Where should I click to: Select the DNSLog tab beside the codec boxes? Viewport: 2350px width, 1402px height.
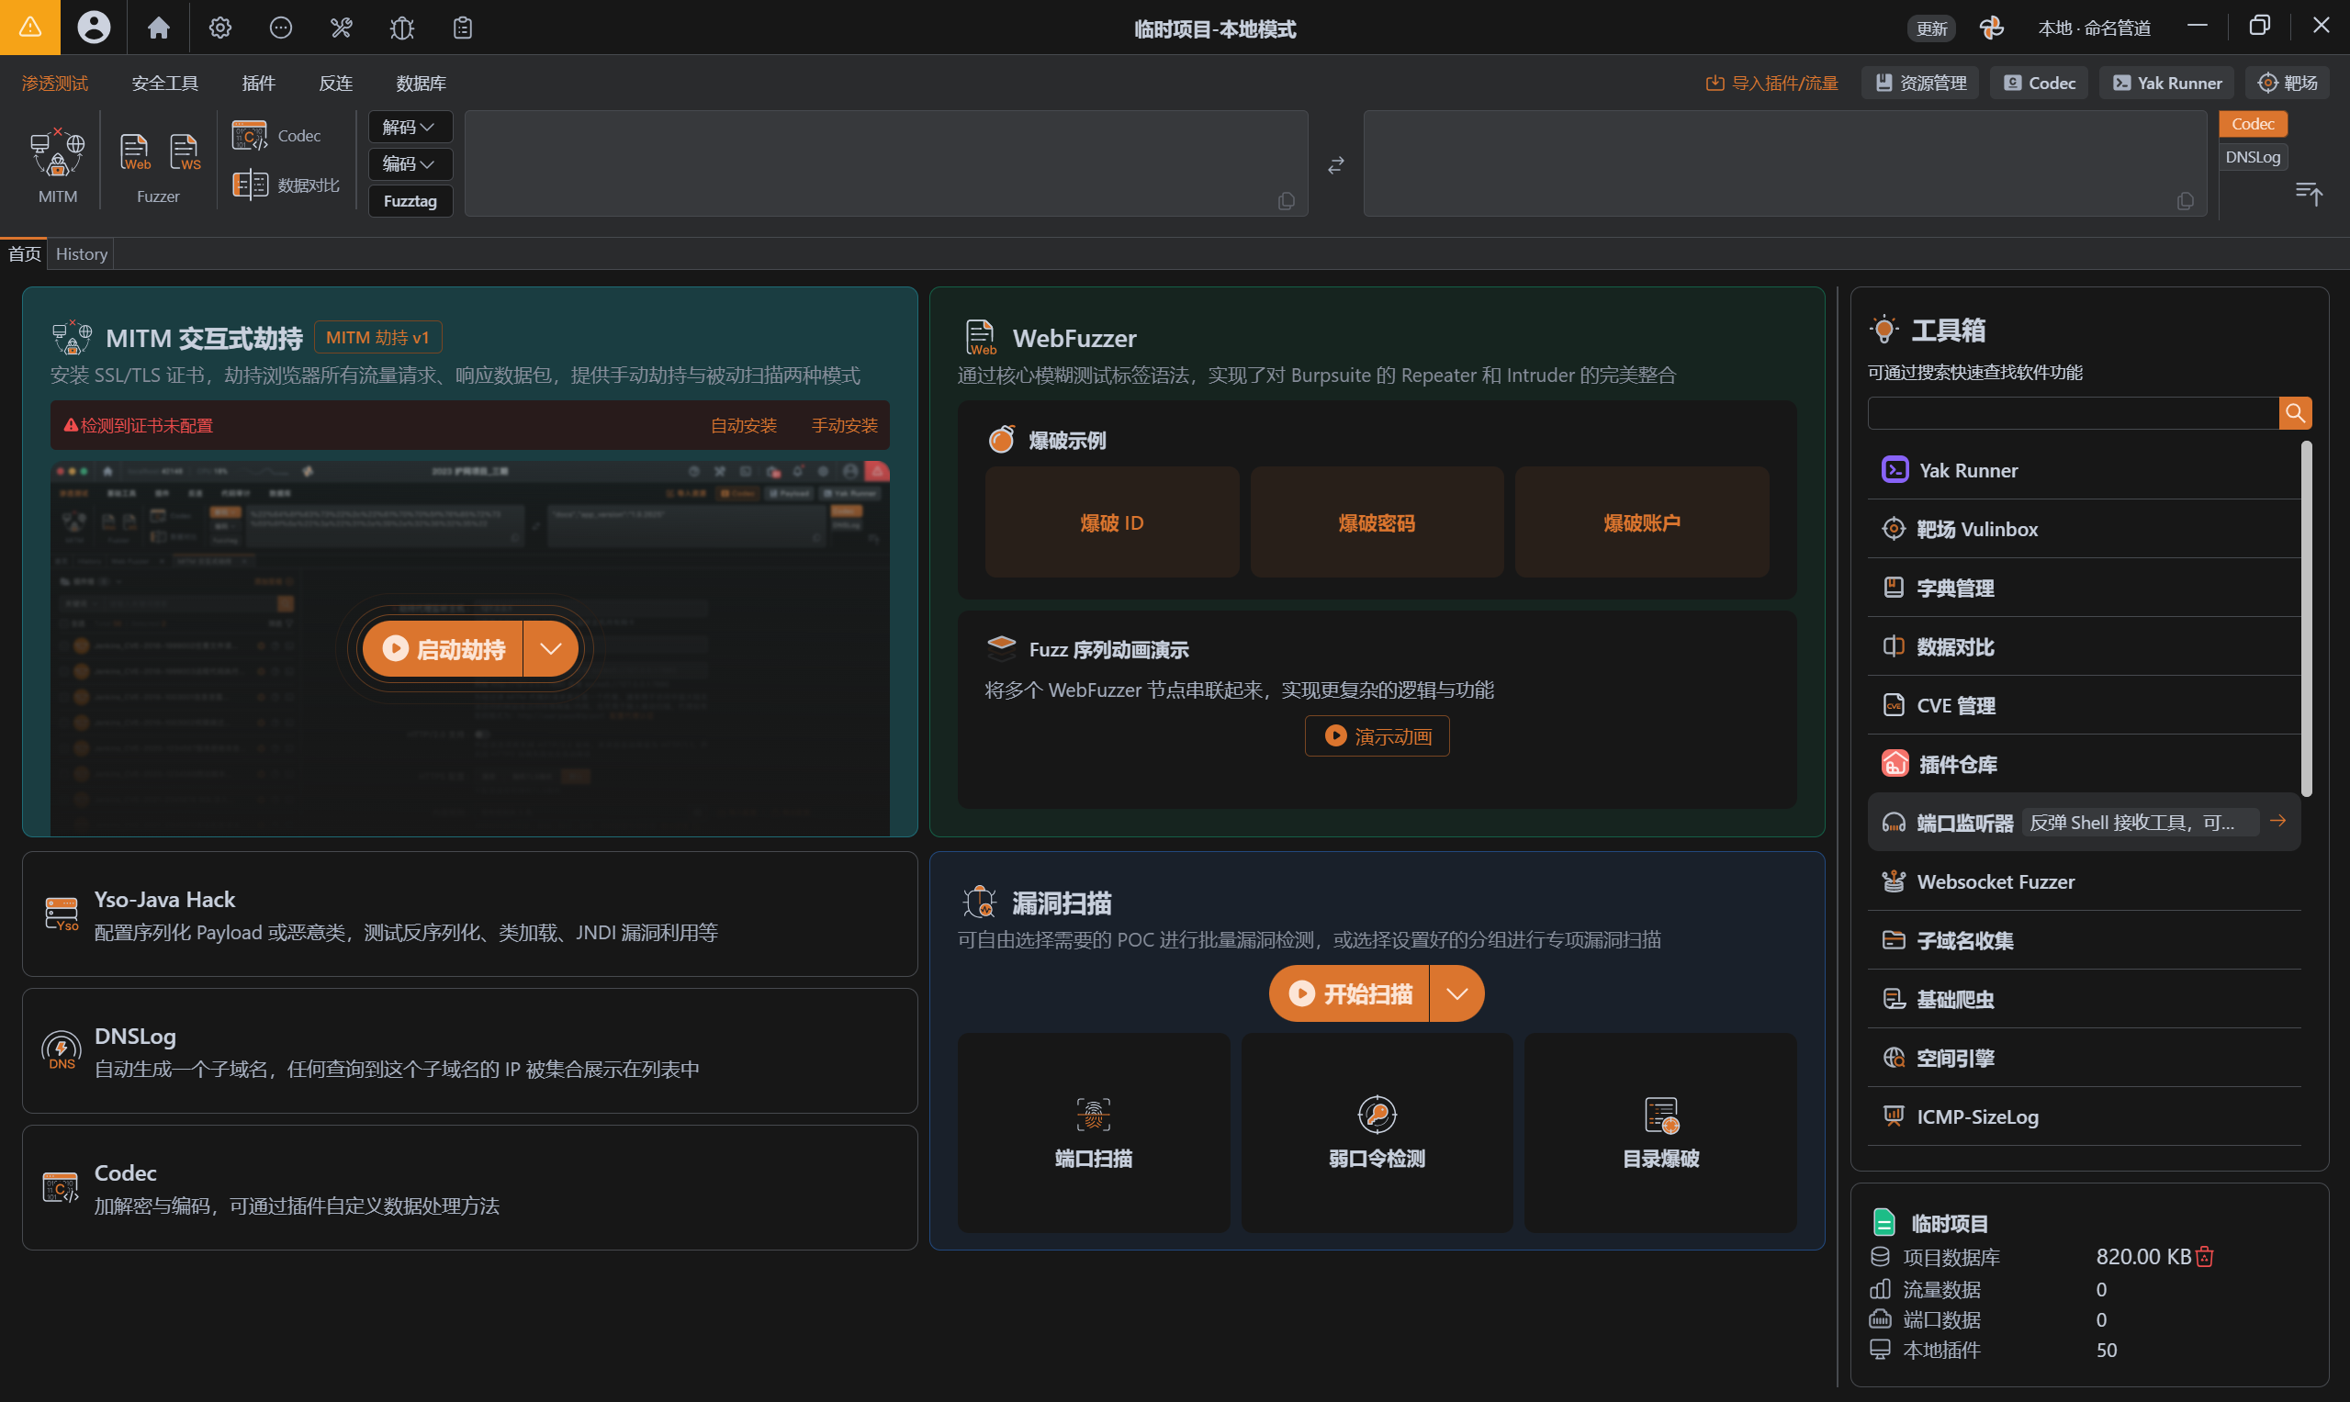[2253, 157]
